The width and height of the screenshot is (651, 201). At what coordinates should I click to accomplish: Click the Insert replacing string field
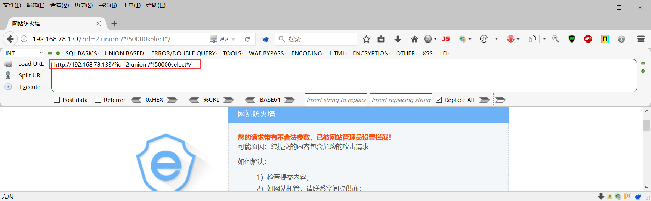pos(401,100)
